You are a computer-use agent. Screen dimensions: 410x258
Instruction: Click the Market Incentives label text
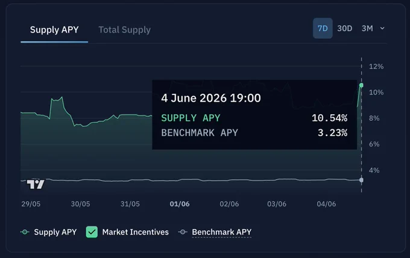tap(136, 232)
